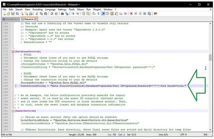Open the Window menu

pyautogui.click(x=108, y=9)
